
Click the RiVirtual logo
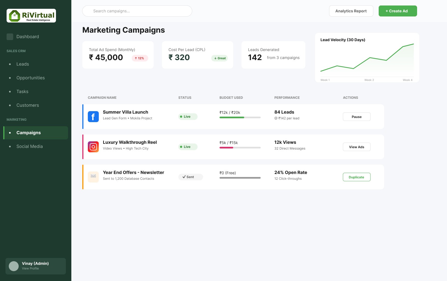pyautogui.click(x=31, y=16)
